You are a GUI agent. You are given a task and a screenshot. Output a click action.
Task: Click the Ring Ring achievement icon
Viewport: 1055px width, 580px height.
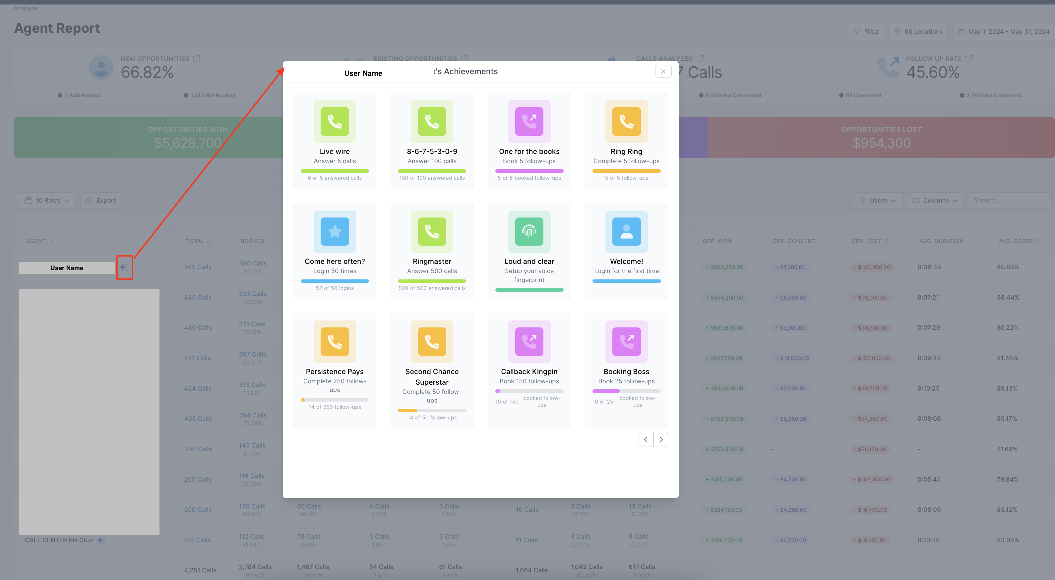[626, 121]
